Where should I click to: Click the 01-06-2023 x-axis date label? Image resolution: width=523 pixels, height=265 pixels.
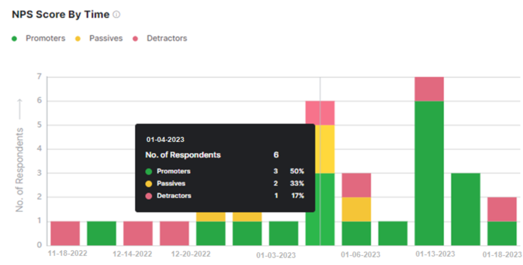pyautogui.click(x=360, y=255)
